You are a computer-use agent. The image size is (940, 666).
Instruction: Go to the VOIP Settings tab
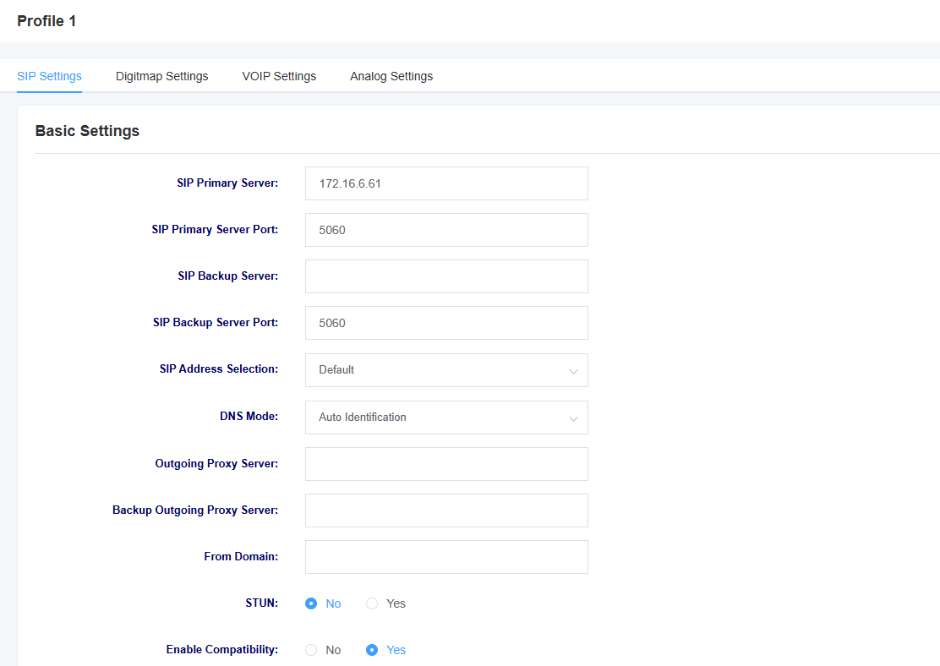[x=279, y=76]
